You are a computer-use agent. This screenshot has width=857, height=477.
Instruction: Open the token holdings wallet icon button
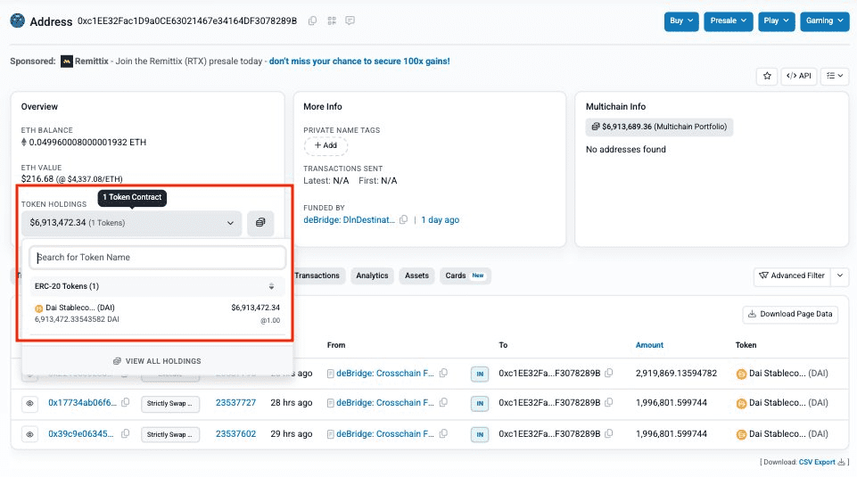coord(261,223)
